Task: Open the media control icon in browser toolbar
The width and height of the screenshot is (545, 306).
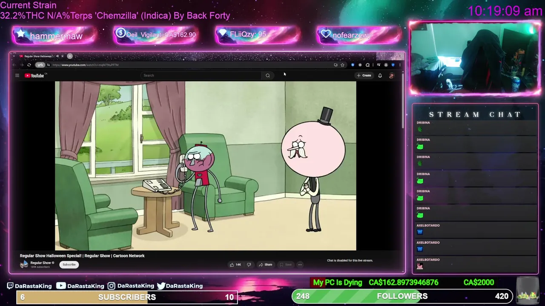Action: (379, 65)
